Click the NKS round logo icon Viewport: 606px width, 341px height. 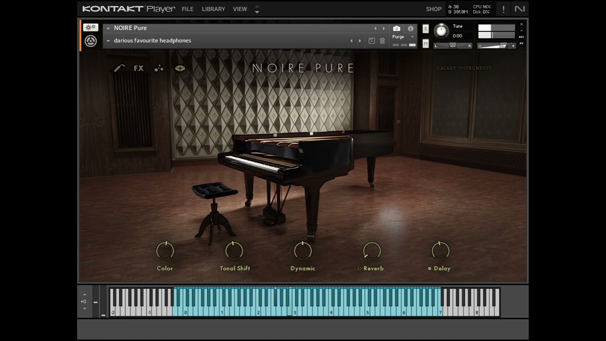90,41
